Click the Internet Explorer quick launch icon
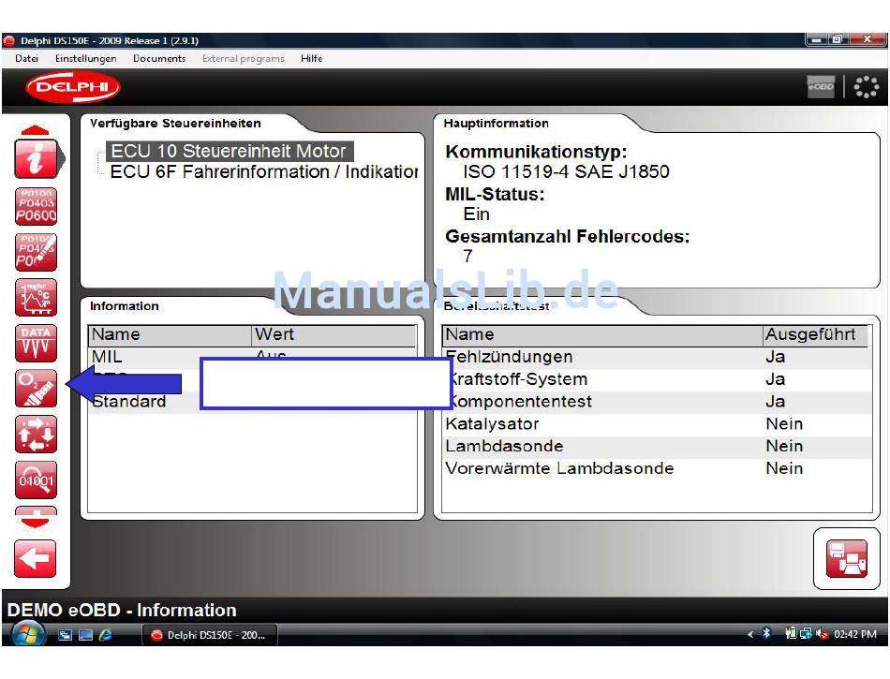Image resolution: width=890 pixels, height=679 pixels. click(105, 635)
